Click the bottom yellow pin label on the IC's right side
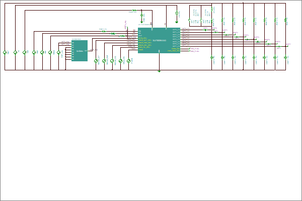This screenshot has width=302, height=201. point(174,51)
